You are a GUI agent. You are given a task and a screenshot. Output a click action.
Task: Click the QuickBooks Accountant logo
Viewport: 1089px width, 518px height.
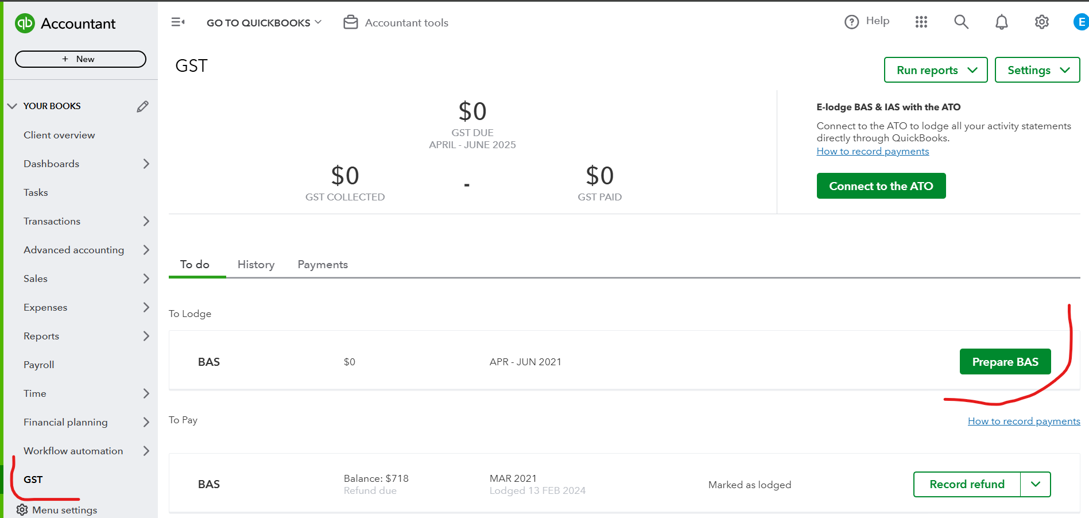pos(65,24)
